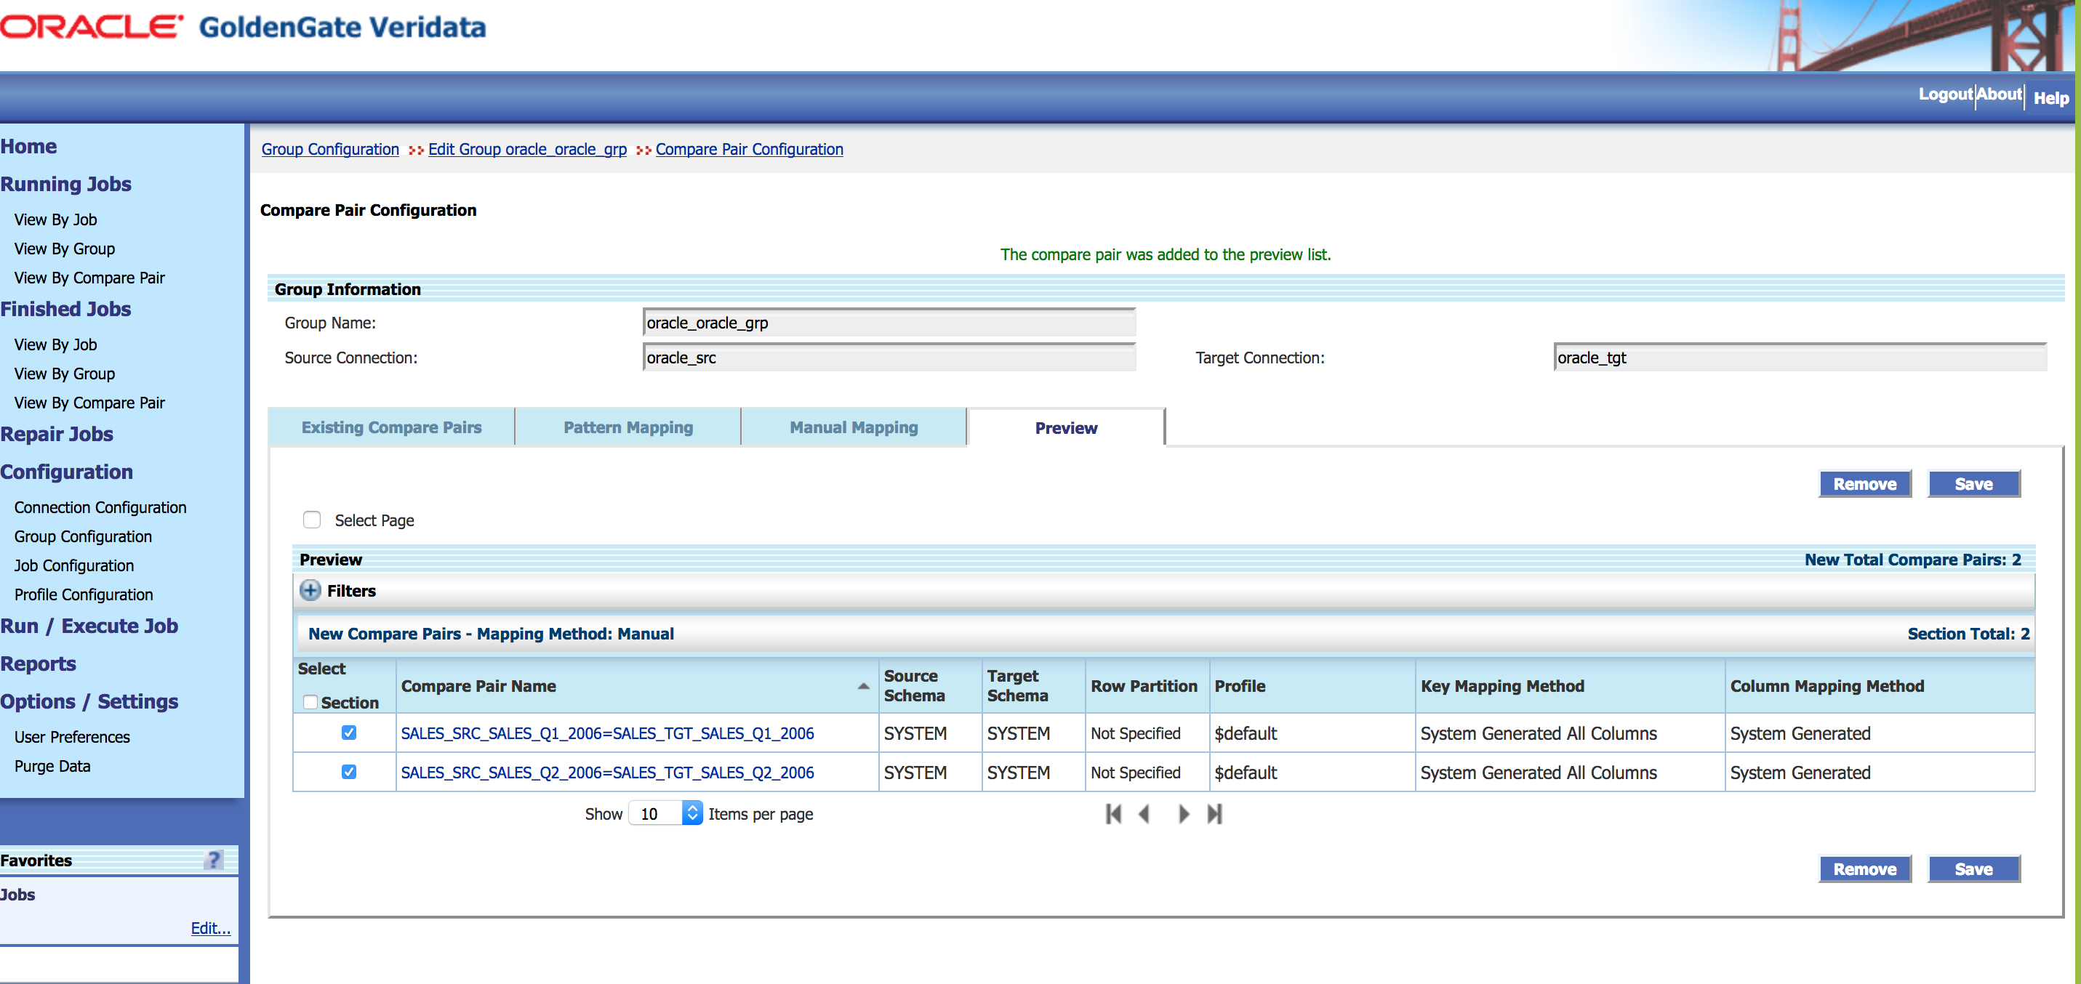
Task: Open Running Jobs View By Group
Action: click(x=65, y=249)
